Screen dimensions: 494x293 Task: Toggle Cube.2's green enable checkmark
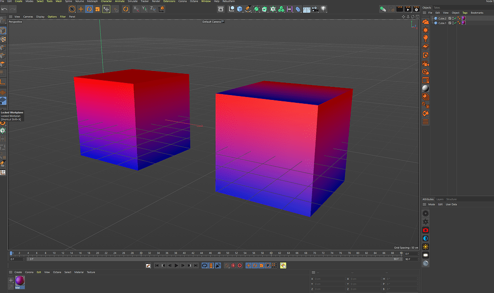pyautogui.click(x=455, y=18)
